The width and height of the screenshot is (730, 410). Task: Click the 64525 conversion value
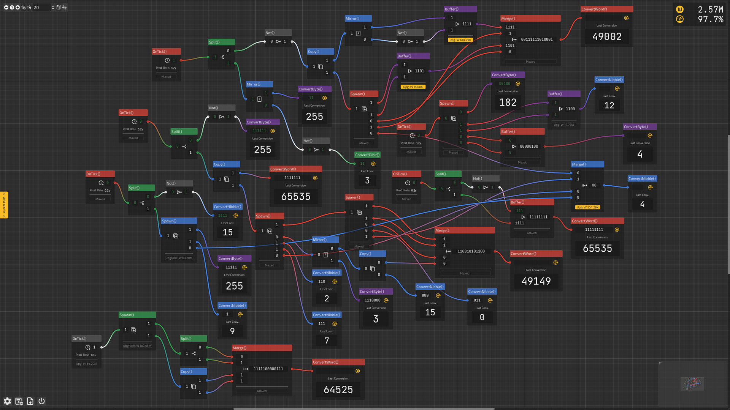coord(338,389)
